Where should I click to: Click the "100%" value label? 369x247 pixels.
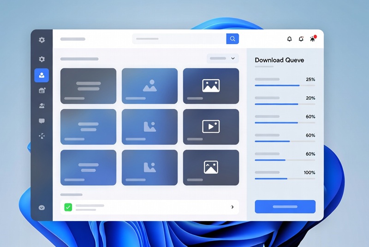pos(309,172)
